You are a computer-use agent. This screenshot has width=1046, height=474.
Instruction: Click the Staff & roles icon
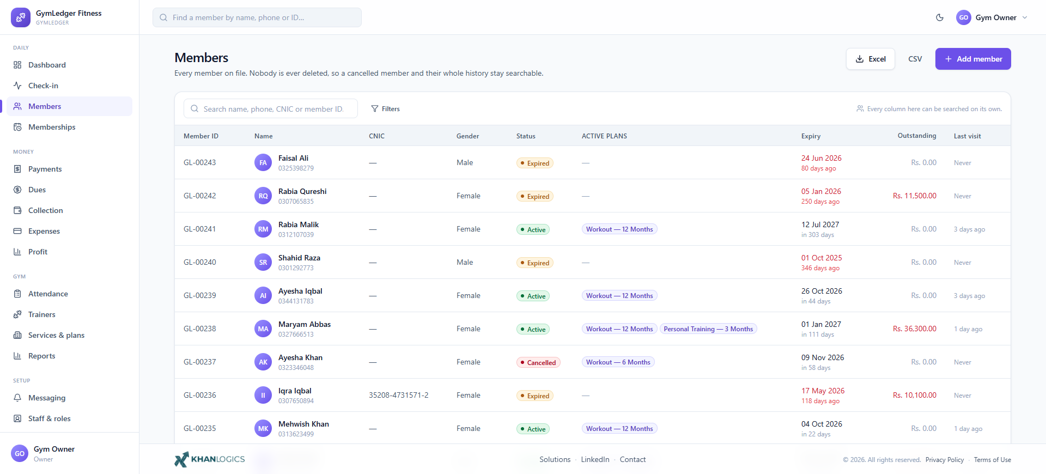pos(17,418)
